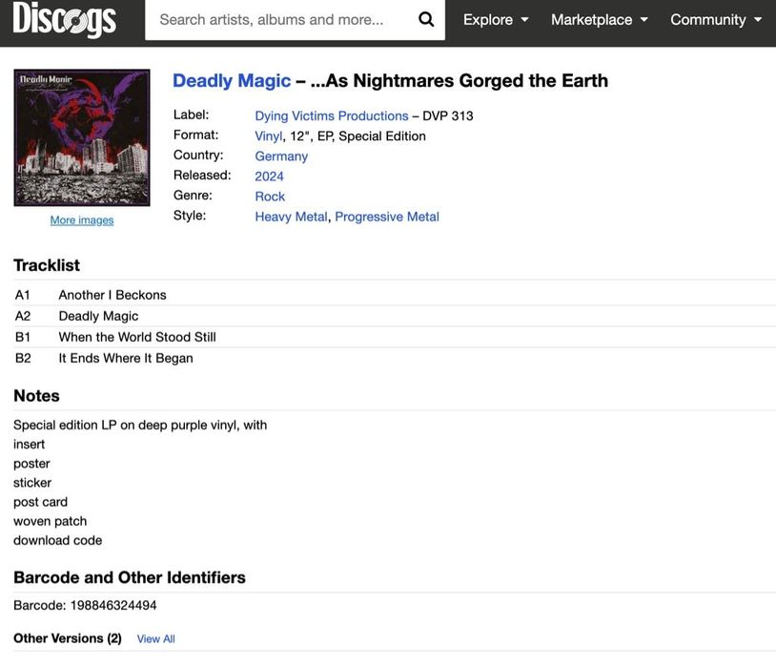This screenshot has width=776, height=668.
Task: Open the Deadly Magic artist link
Action: pos(232,81)
